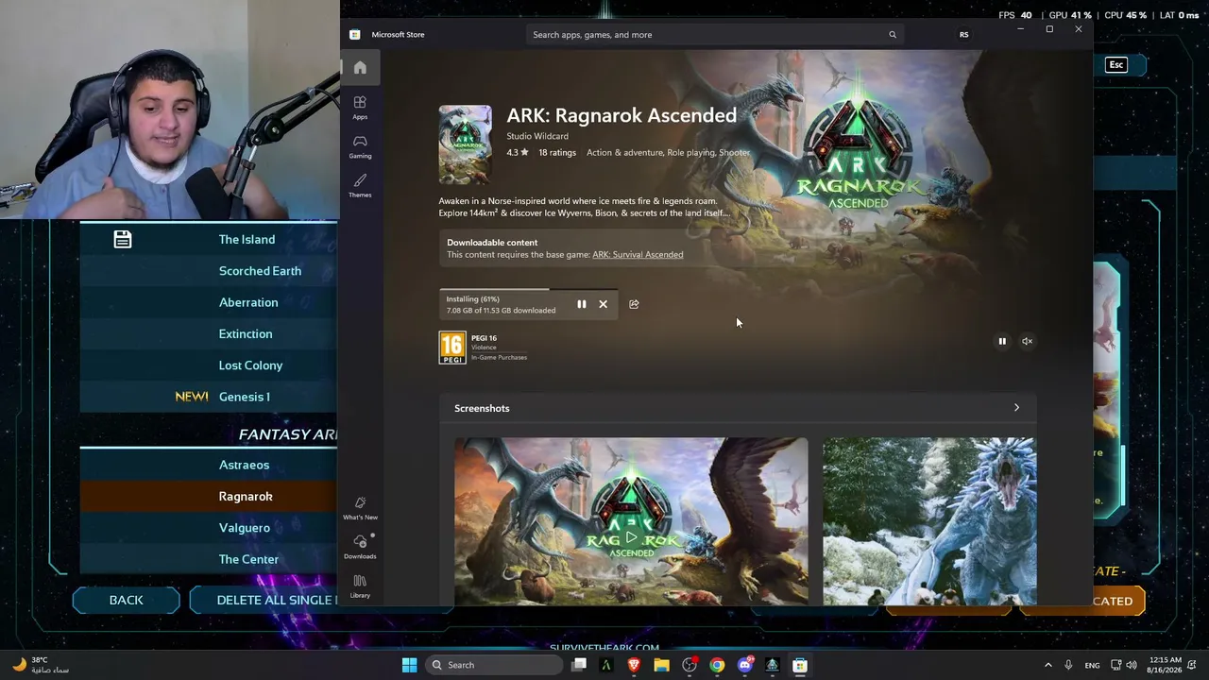Viewport: 1209px width, 680px height.
Task: Open Themes in the Store sidebar
Action: tap(360, 185)
